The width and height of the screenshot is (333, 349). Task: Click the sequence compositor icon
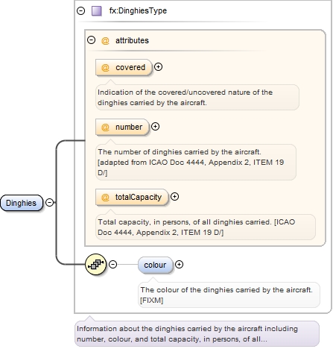coord(95,264)
